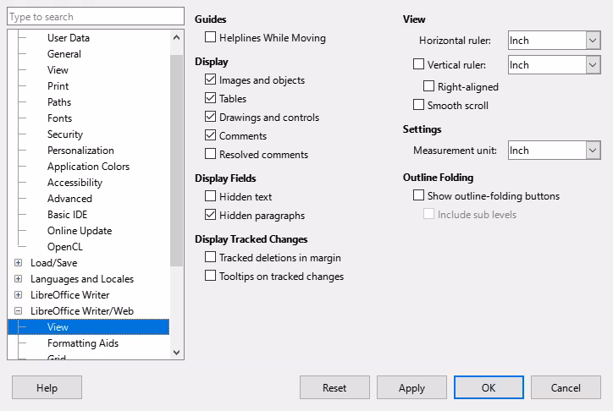The image size is (613, 411).
Task: Select General in the options tree
Action: (x=64, y=54)
